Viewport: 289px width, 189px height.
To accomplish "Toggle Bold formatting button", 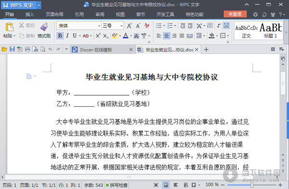I will [60, 36].
